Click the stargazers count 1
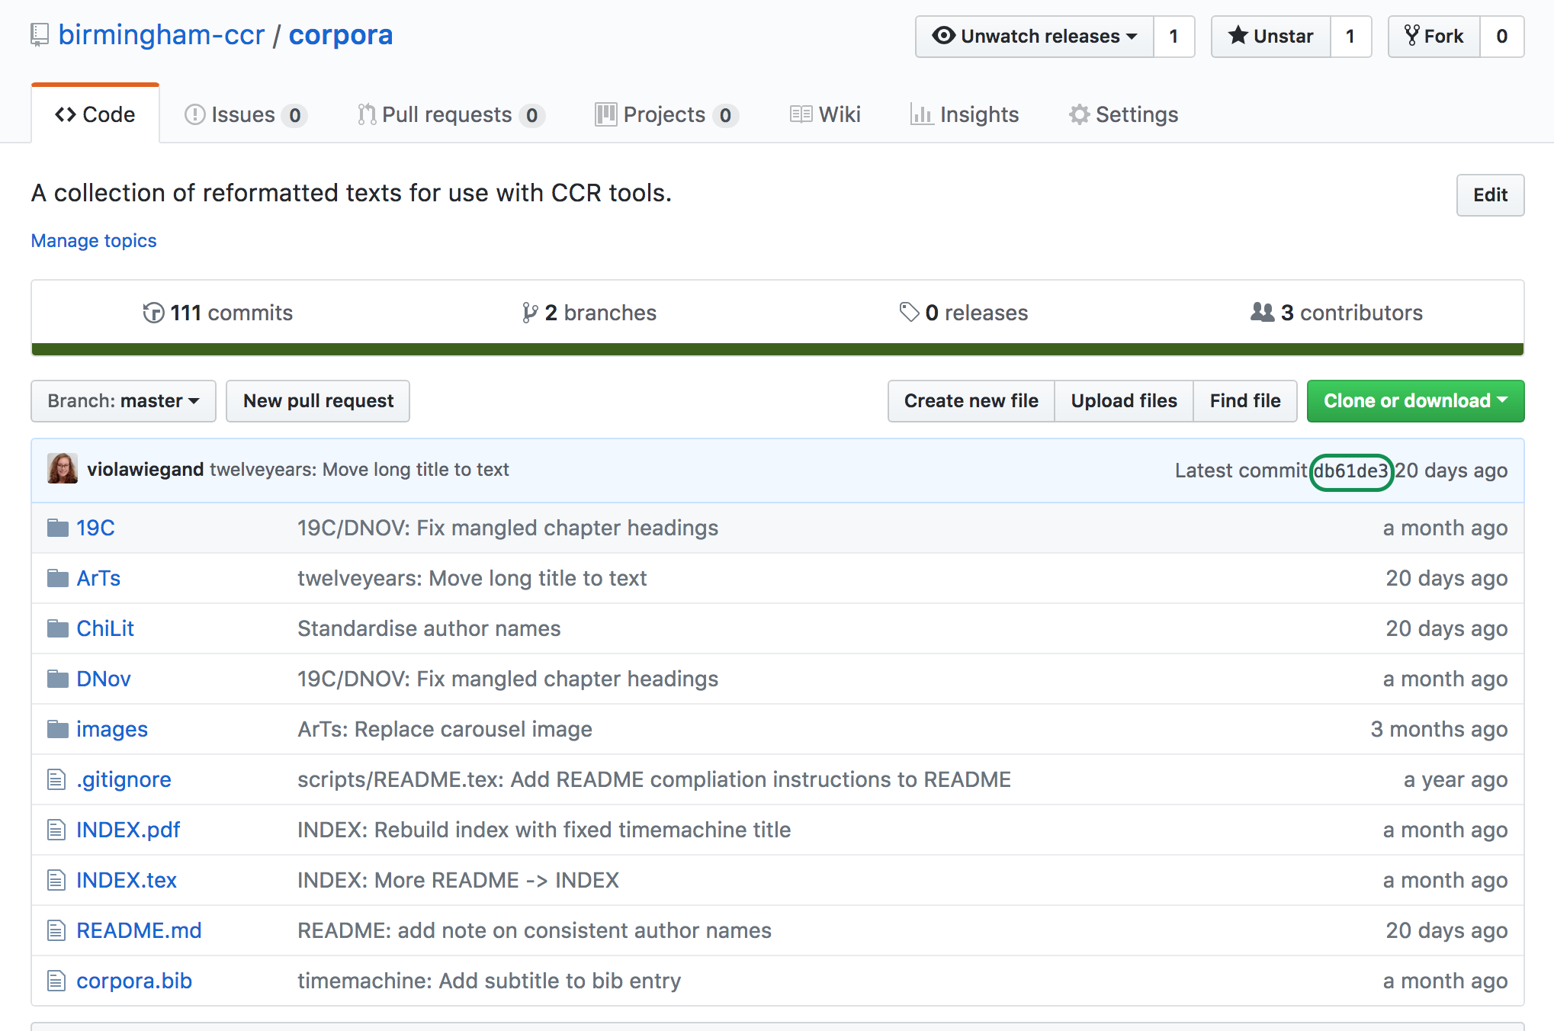 (x=1350, y=36)
